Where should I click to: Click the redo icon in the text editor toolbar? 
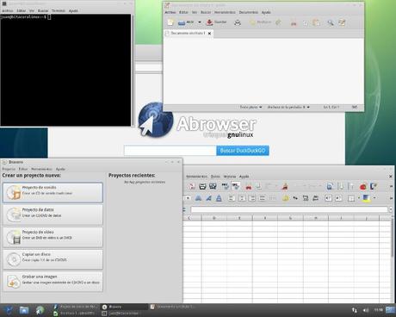278,22
